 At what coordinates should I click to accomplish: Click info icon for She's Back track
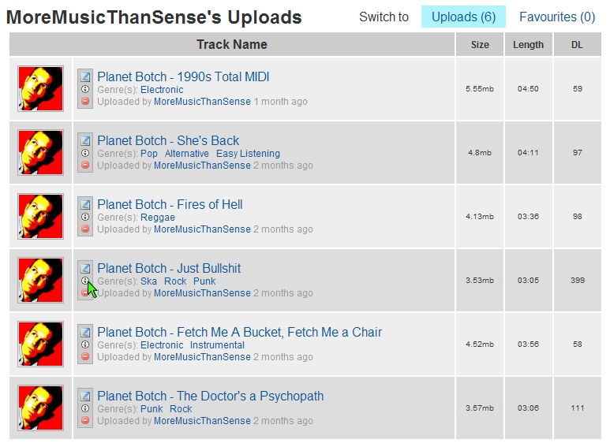click(x=85, y=153)
